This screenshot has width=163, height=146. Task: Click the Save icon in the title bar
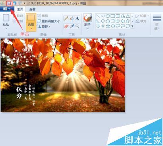pos(9,3)
